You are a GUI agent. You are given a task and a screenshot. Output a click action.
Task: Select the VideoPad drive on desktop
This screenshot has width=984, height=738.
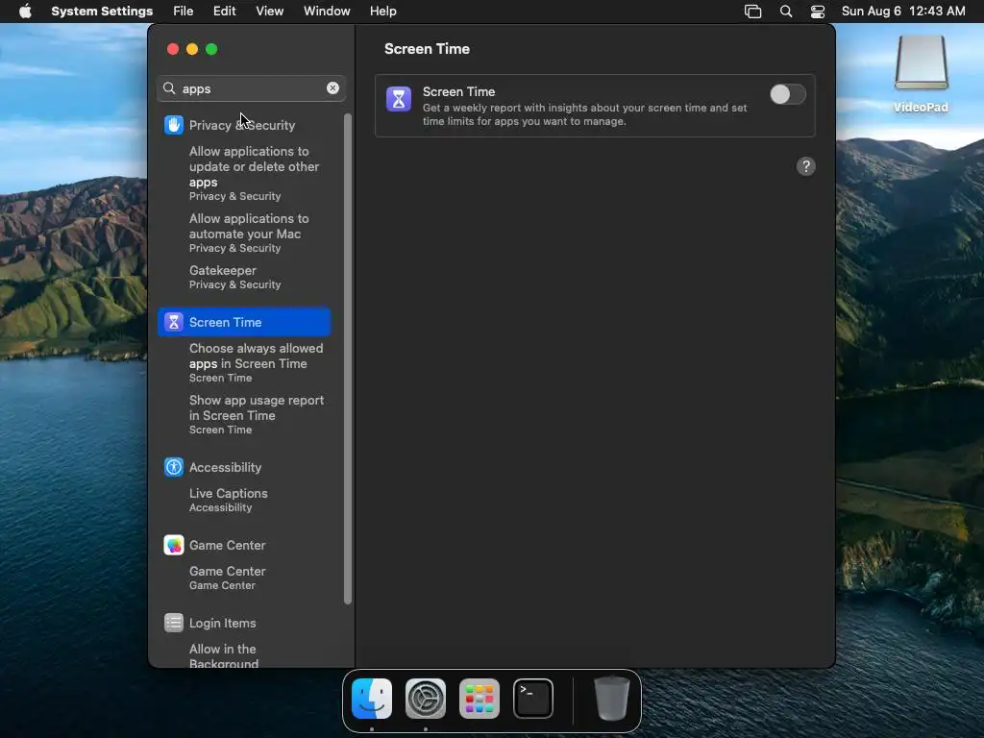[x=921, y=74]
